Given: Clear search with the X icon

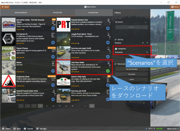Looking at the screenshot, I should (x=145, y=22).
